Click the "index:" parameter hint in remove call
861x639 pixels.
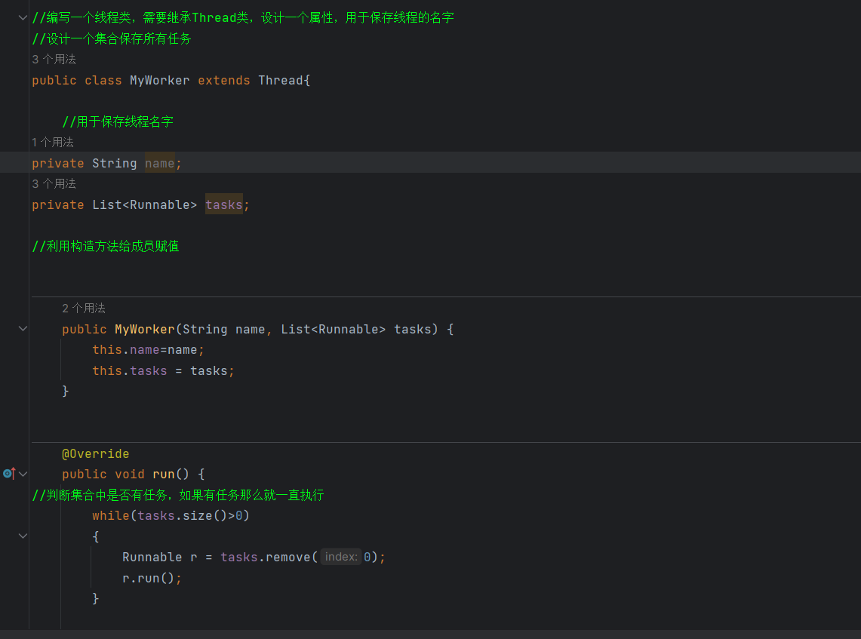pyautogui.click(x=341, y=557)
